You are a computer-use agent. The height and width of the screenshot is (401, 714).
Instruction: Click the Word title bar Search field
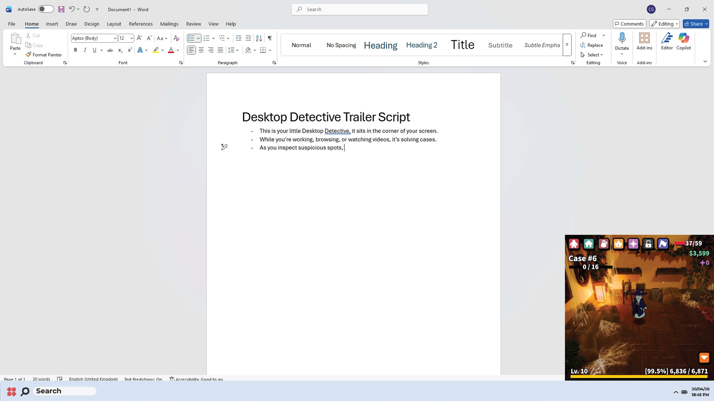(360, 9)
